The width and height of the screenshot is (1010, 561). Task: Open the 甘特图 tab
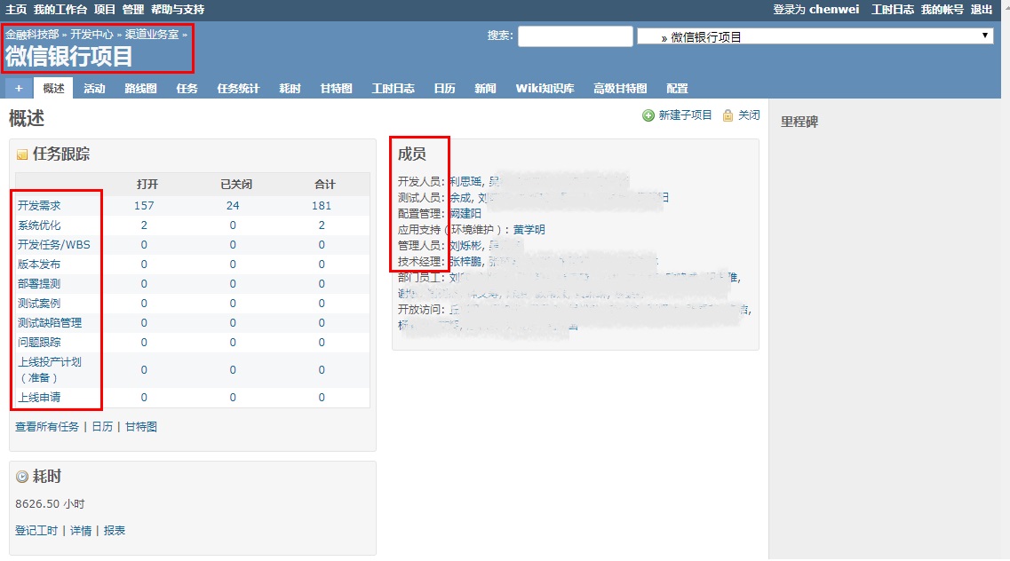click(337, 88)
